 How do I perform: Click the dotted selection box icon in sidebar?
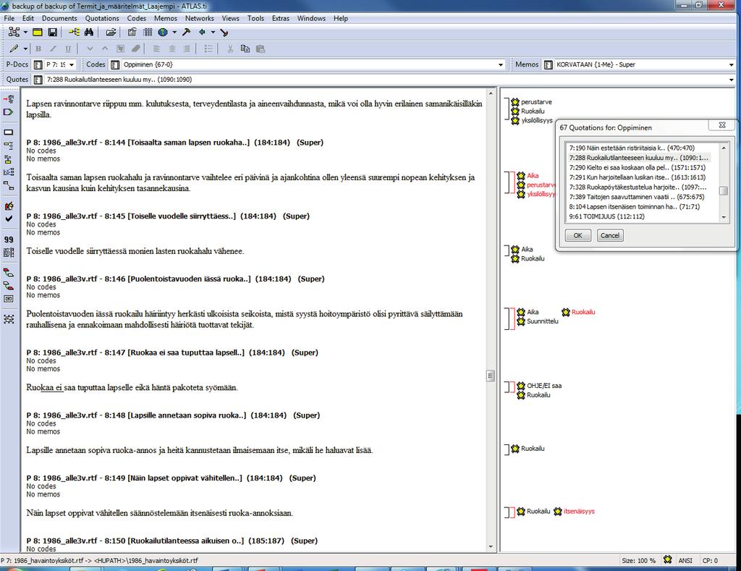tap(9, 319)
